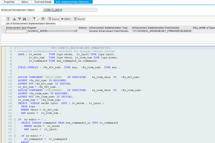This screenshot has width=215, height=143.
Task: Click the Program column header
Action: (x=53, y=28)
